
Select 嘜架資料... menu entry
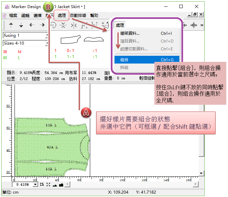[130, 33]
